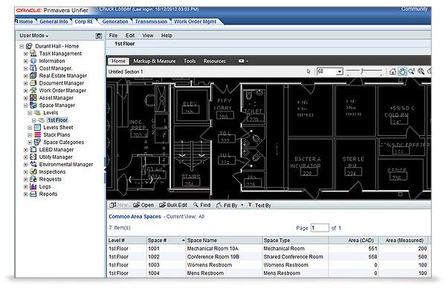Click the Find button
This screenshot has height=297, width=446.
[x=202, y=205]
